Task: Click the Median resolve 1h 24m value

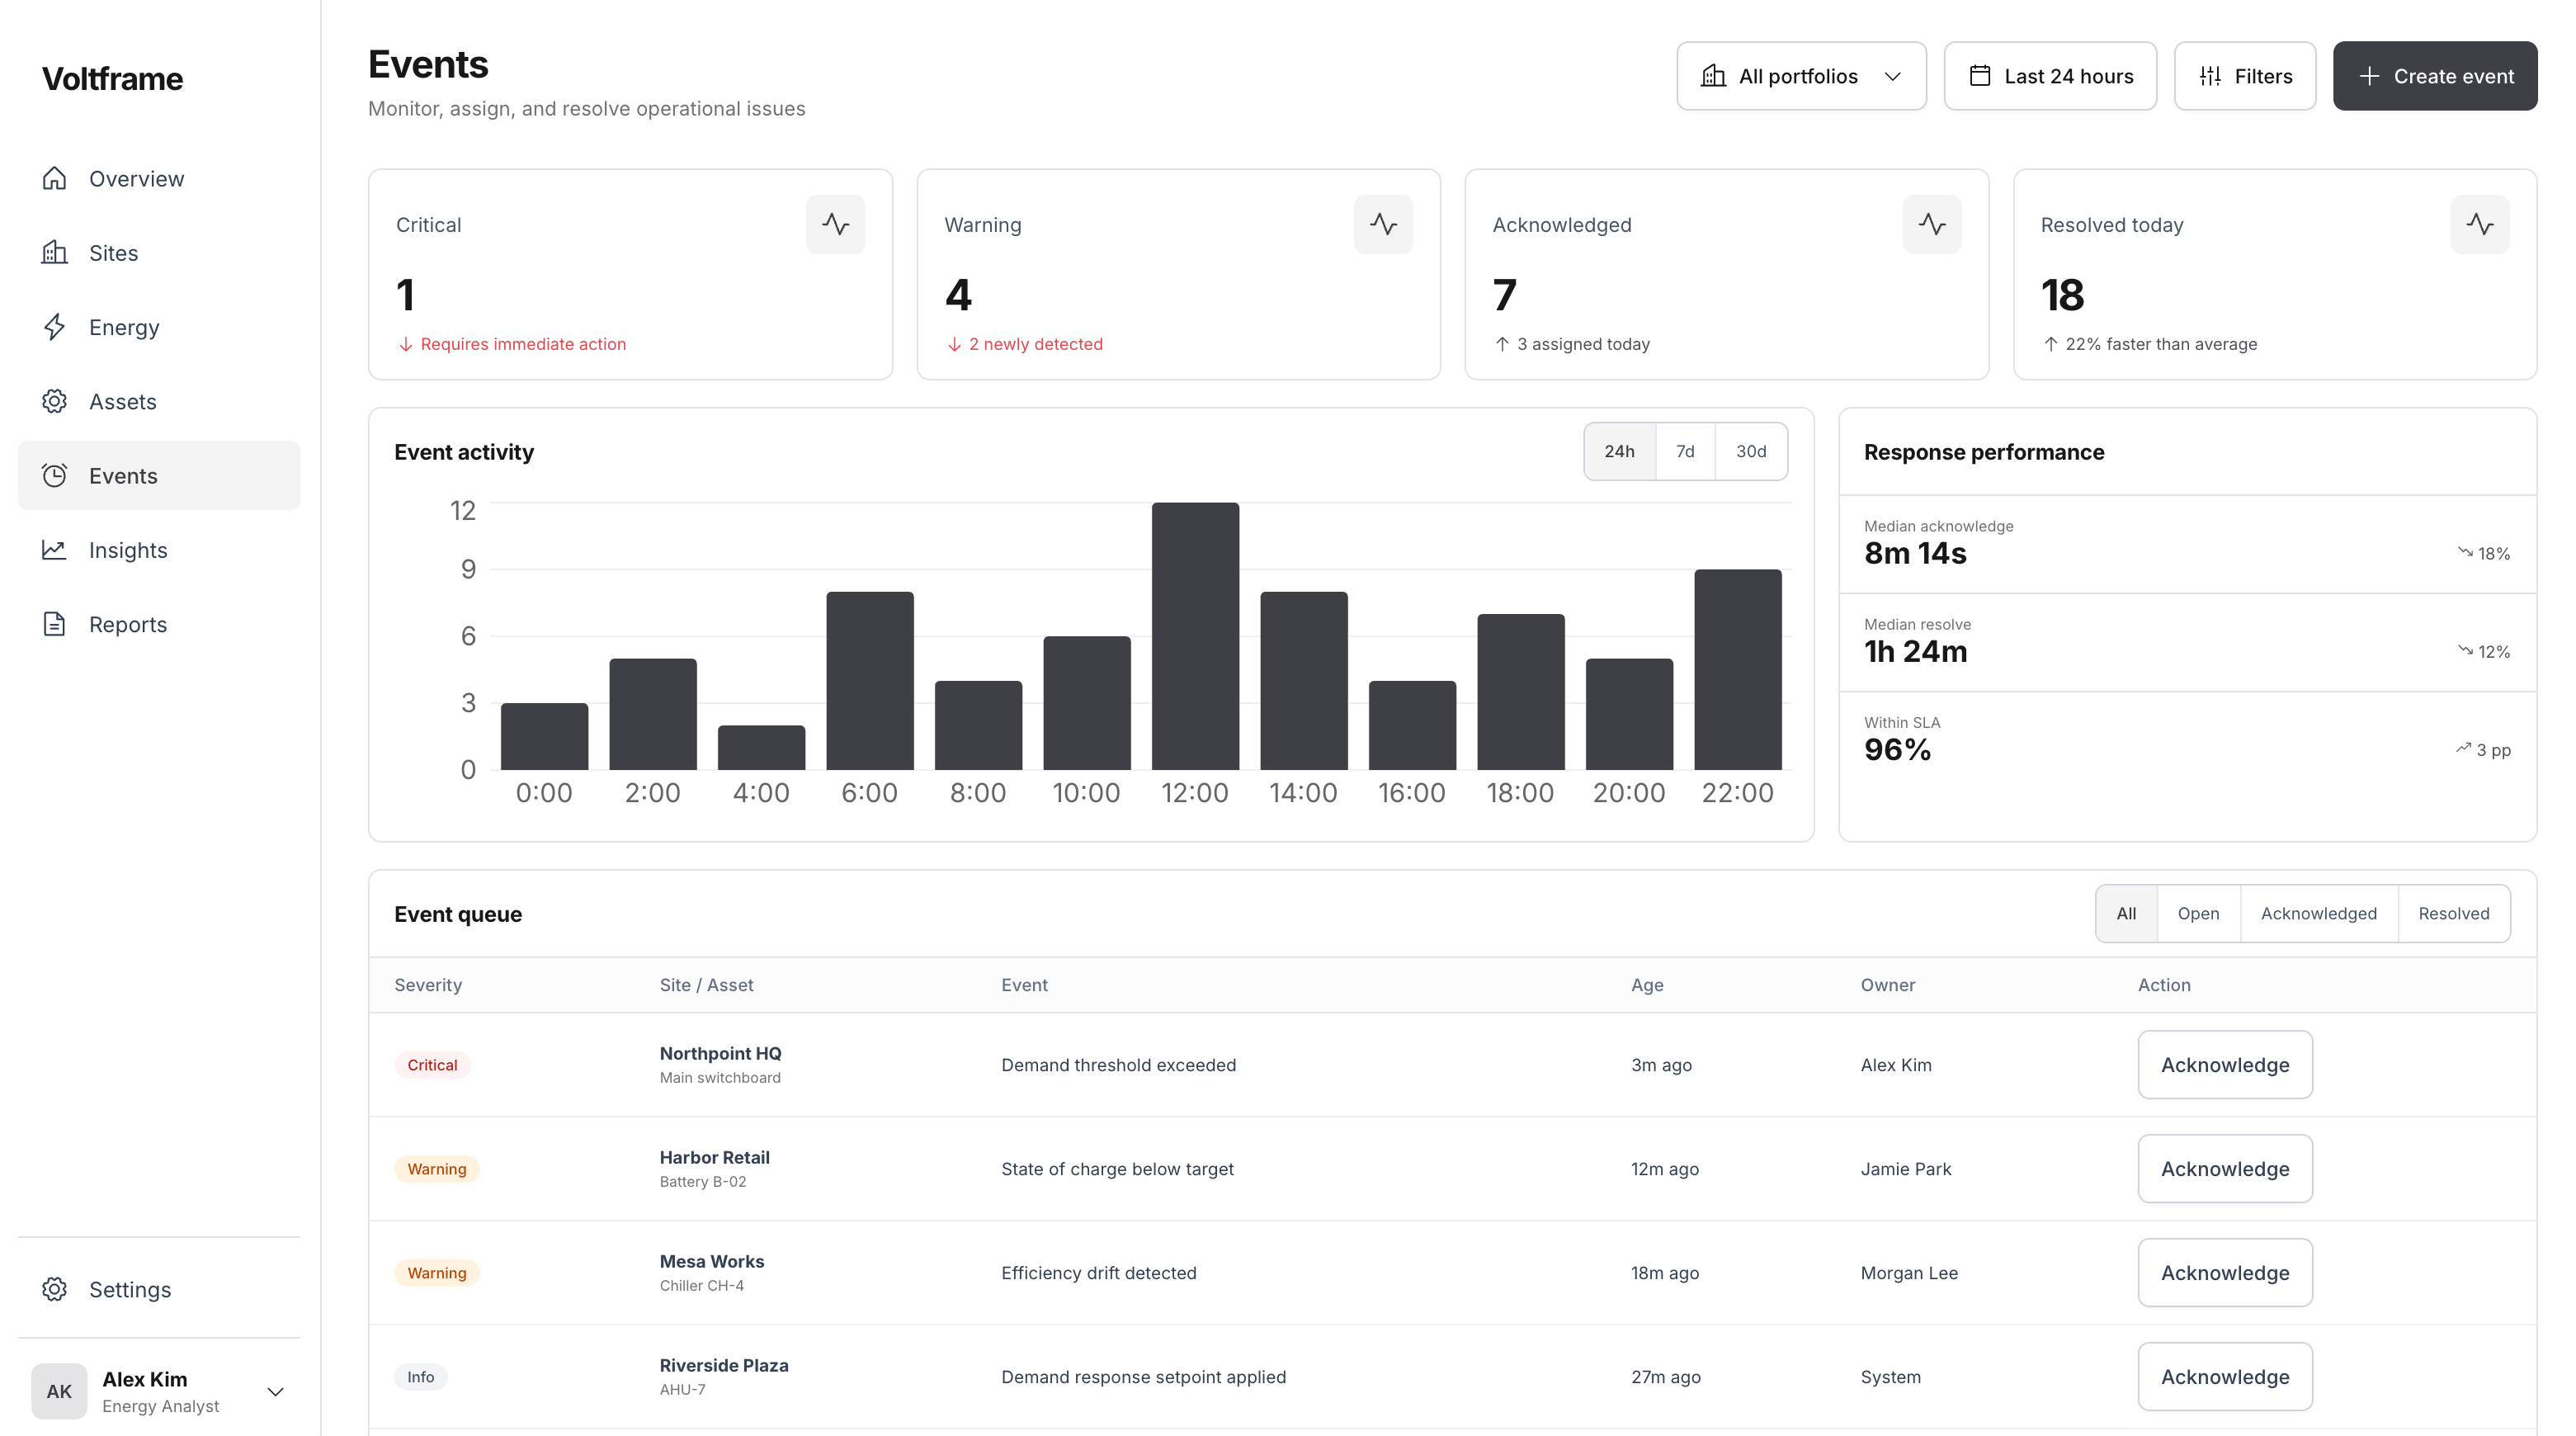Action: click(1915, 651)
